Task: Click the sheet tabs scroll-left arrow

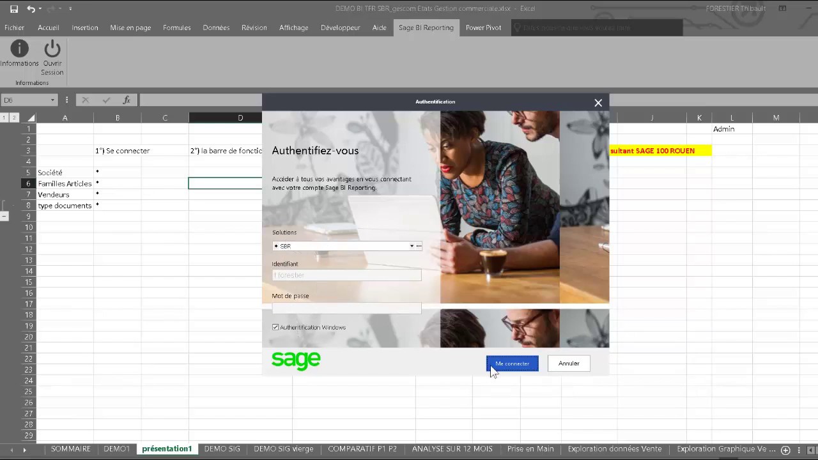Action: [11, 450]
